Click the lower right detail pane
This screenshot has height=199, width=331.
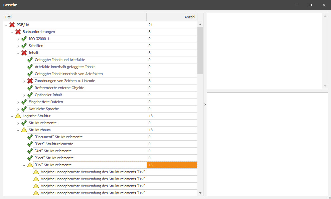point(268,144)
